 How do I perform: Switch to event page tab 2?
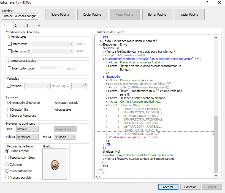tap(16, 26)
